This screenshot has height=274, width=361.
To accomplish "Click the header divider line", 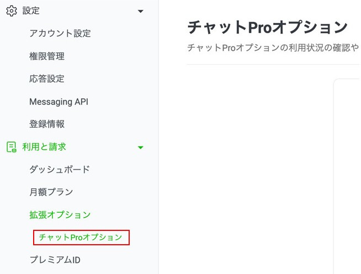I will (273, 65).
